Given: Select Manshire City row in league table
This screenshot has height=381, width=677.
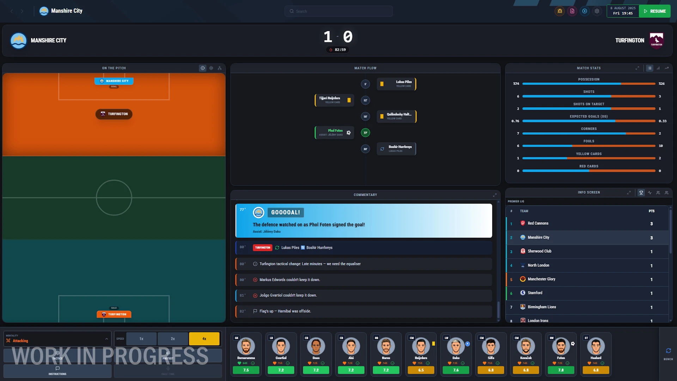Looking at the screenshot, I should coord(587,238).
